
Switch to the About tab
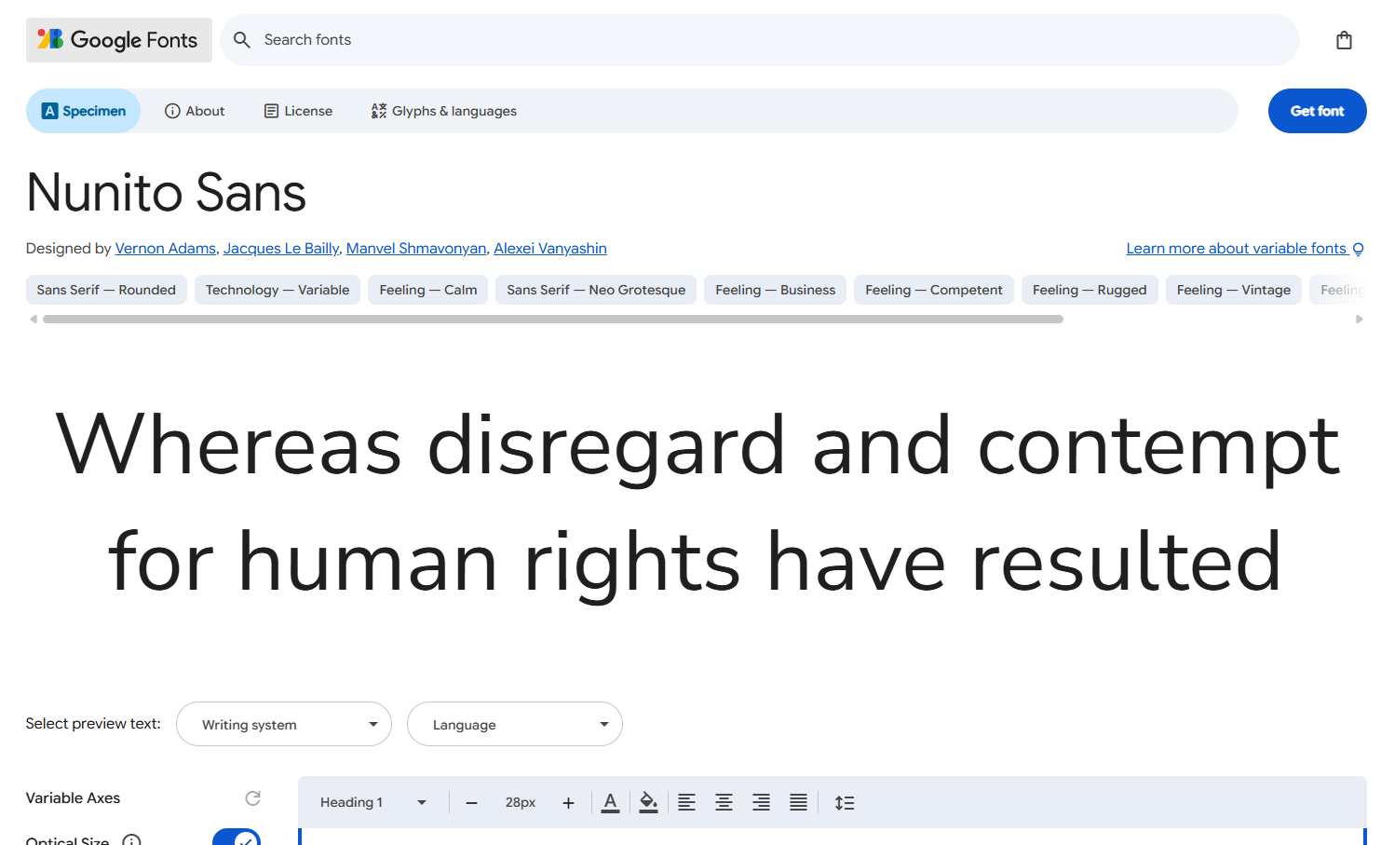coord(195,111)
